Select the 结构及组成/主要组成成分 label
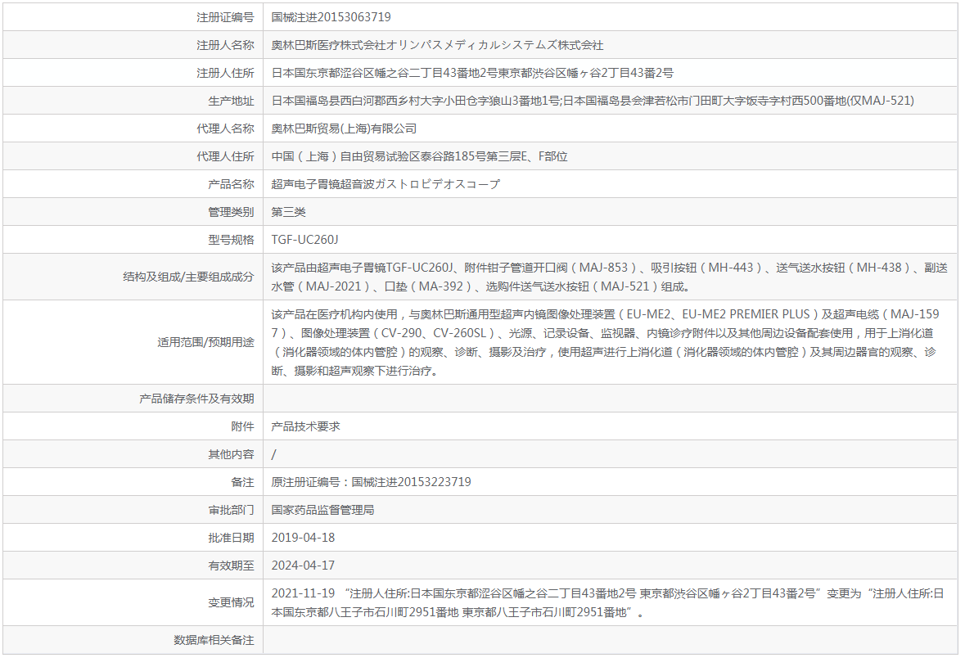965x658 pixels. (x=188, y=277)
